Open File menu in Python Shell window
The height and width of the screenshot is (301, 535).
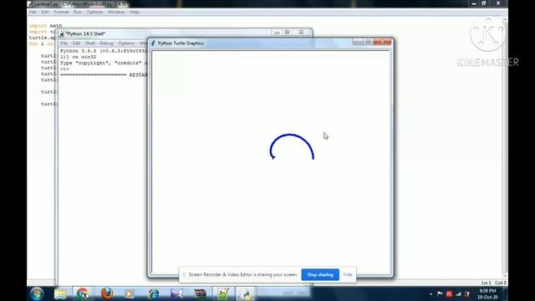click(x=64, y=43)
